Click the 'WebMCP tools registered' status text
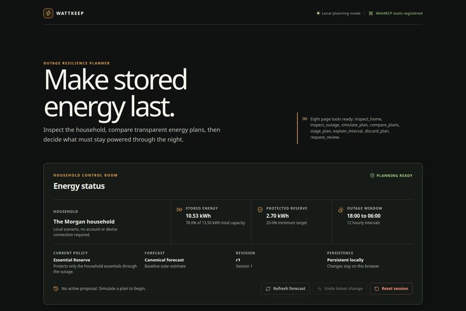This screenshot has width=466, height=311. tap(399, 13)
